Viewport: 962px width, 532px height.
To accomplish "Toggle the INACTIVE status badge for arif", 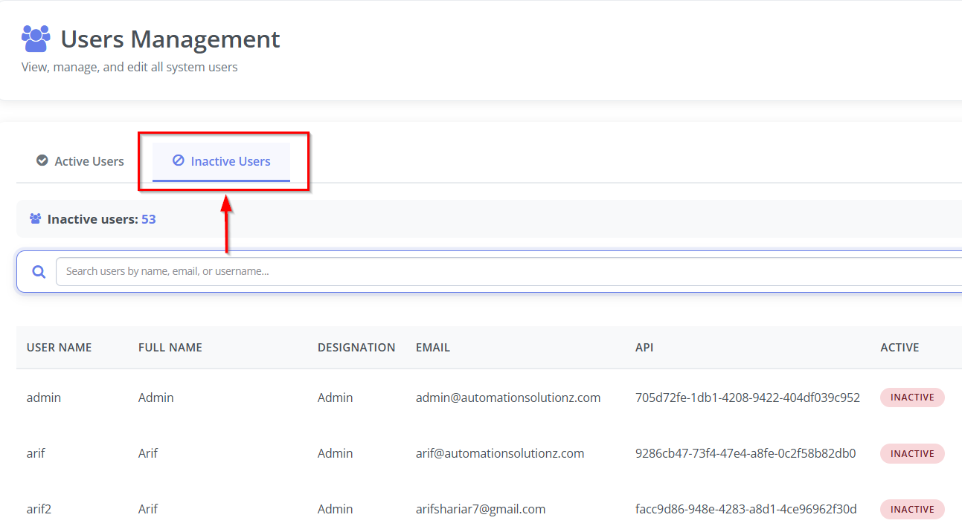I will tap(911, 453).
